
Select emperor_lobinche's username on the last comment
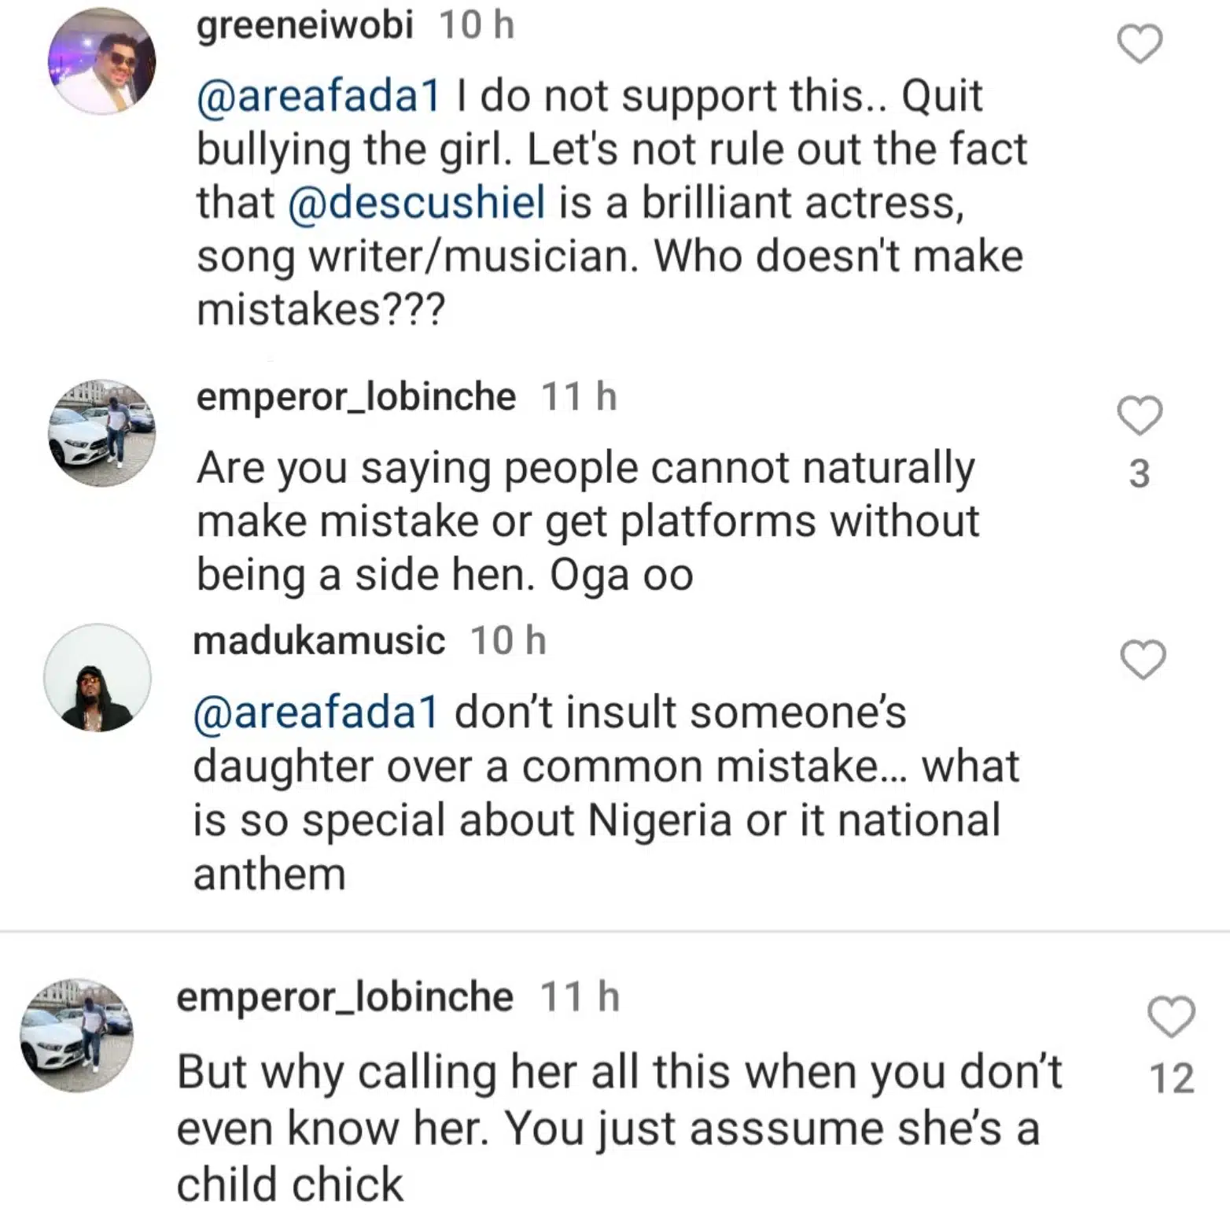(x=344, y=997)
